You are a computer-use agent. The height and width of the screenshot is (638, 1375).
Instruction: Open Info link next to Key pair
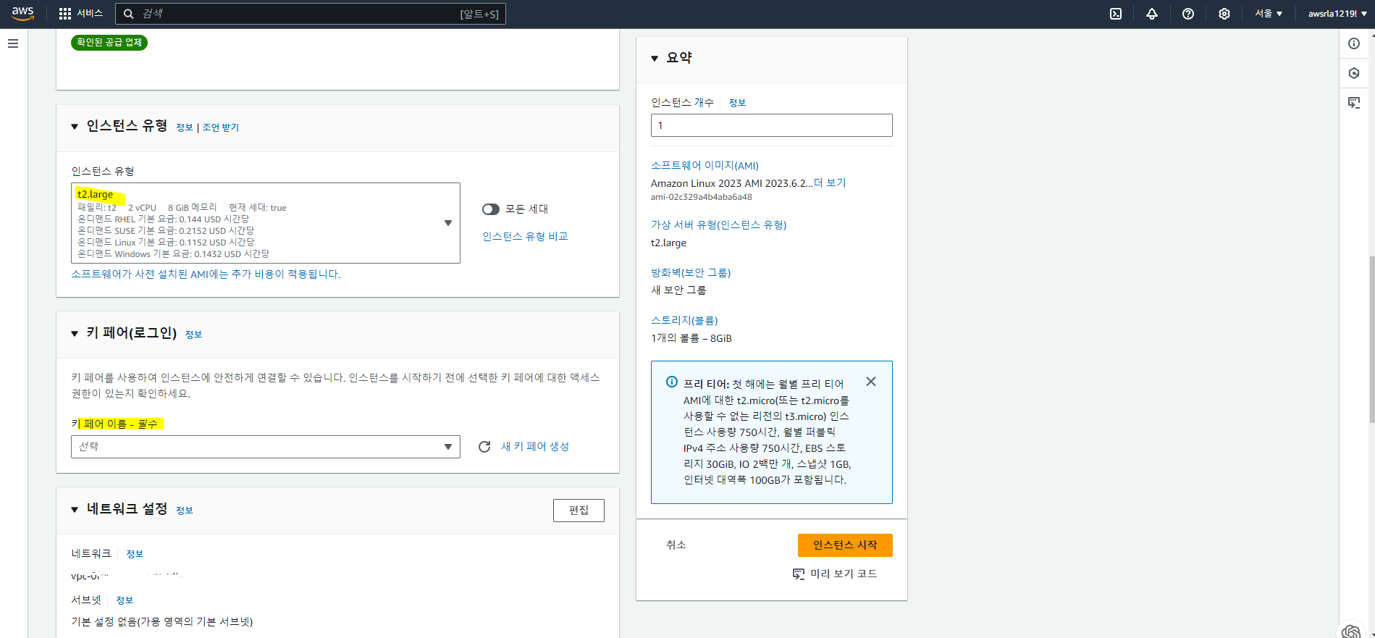193,335
